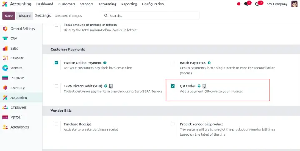
Task: Click the Discard button
Action: coord(25,16)
